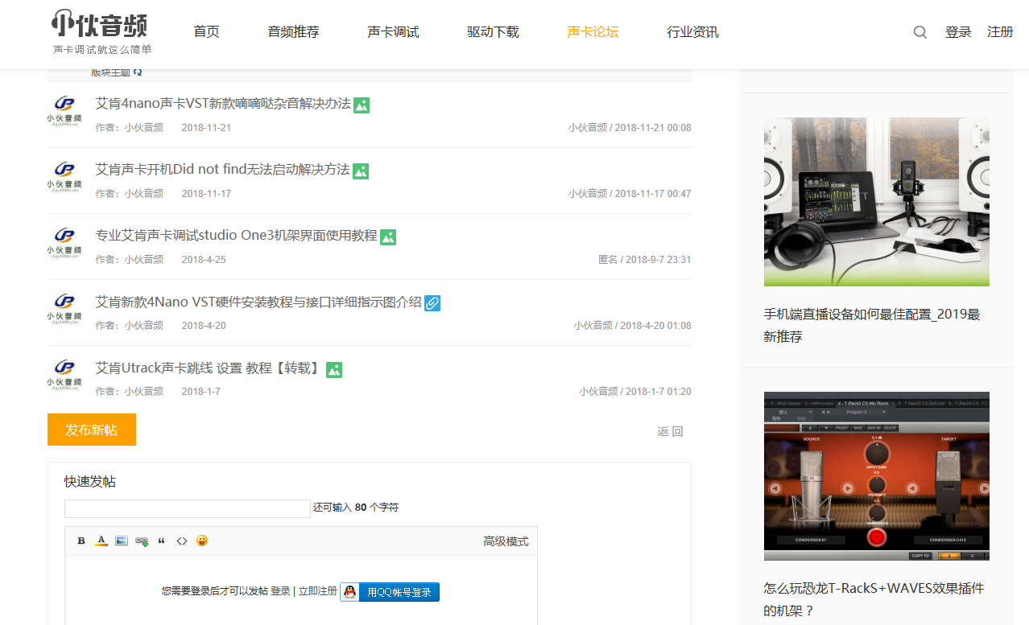Click avatar of 艾肯Utrack声卡跳线 post
This screenshot has width=1029, height=625.
point(64,375)
